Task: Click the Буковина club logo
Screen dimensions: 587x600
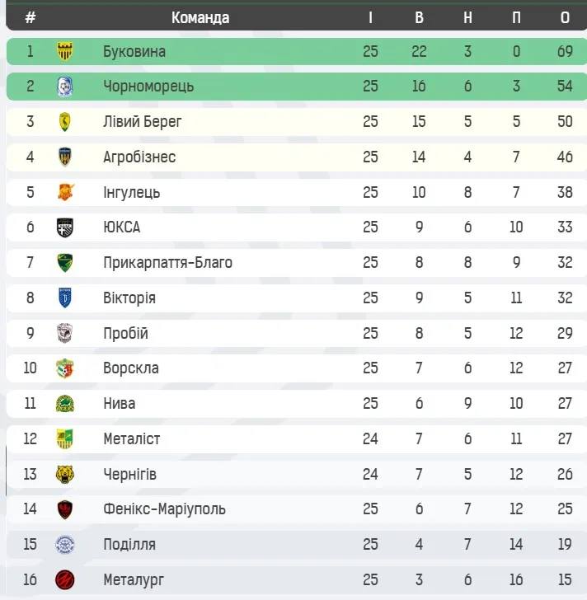Action: [64, 51]
